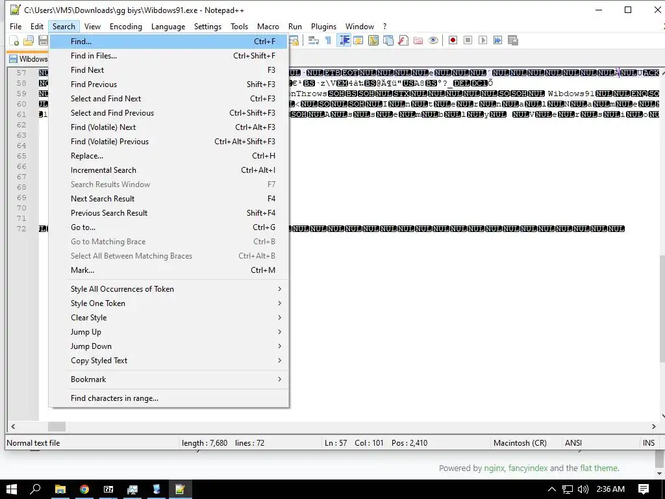Click ANSI encoding in status bar
This screenshot has height=499, width=665.
(x=573, y=443)
